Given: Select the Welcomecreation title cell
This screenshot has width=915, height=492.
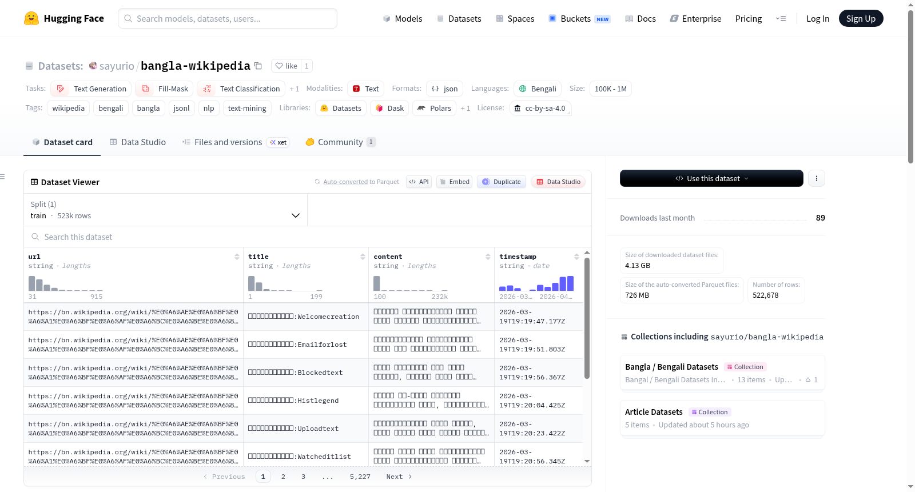Looking at the screenshot, I should click(x=306, y=317).
